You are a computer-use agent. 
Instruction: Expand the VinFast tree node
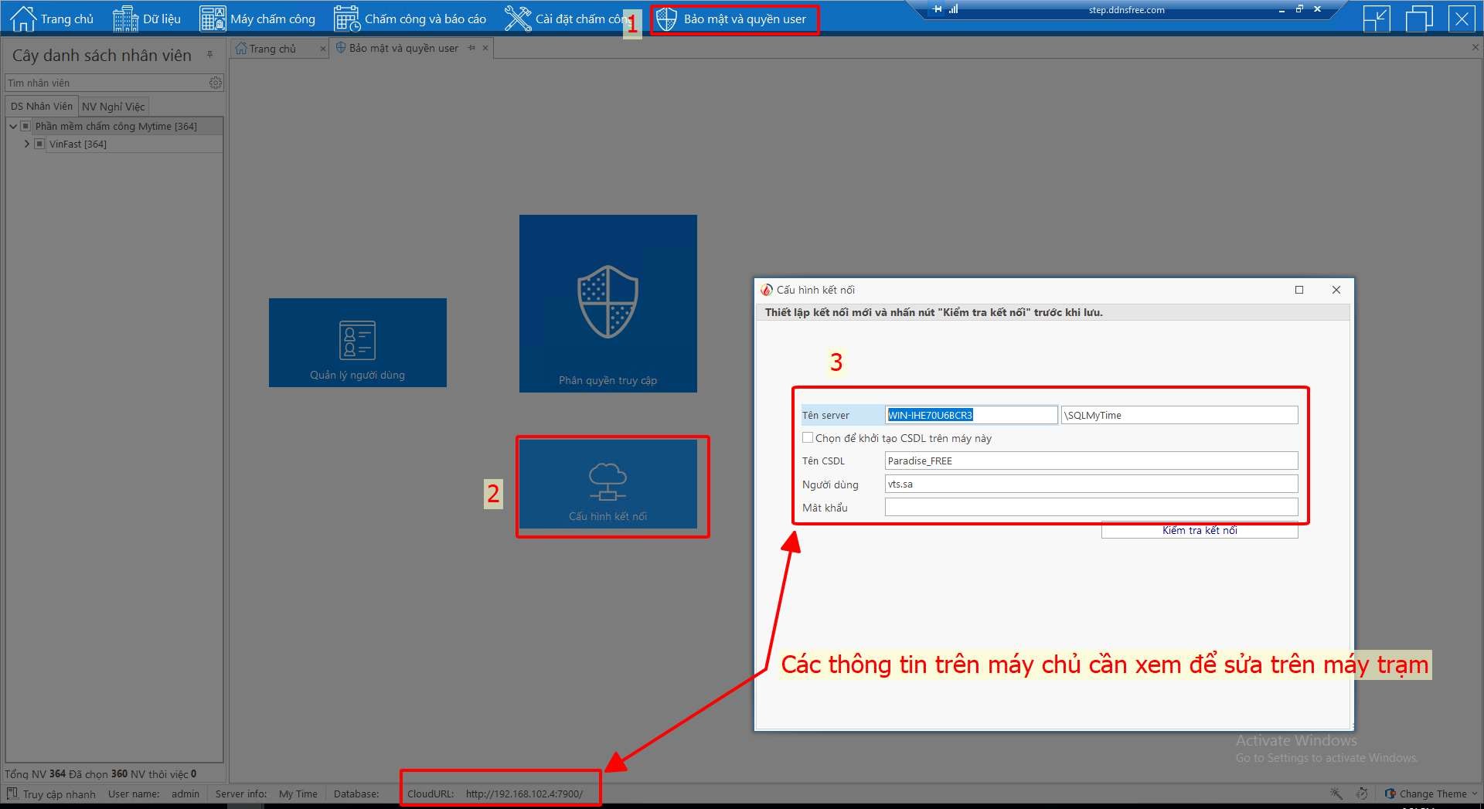[27, 144]
